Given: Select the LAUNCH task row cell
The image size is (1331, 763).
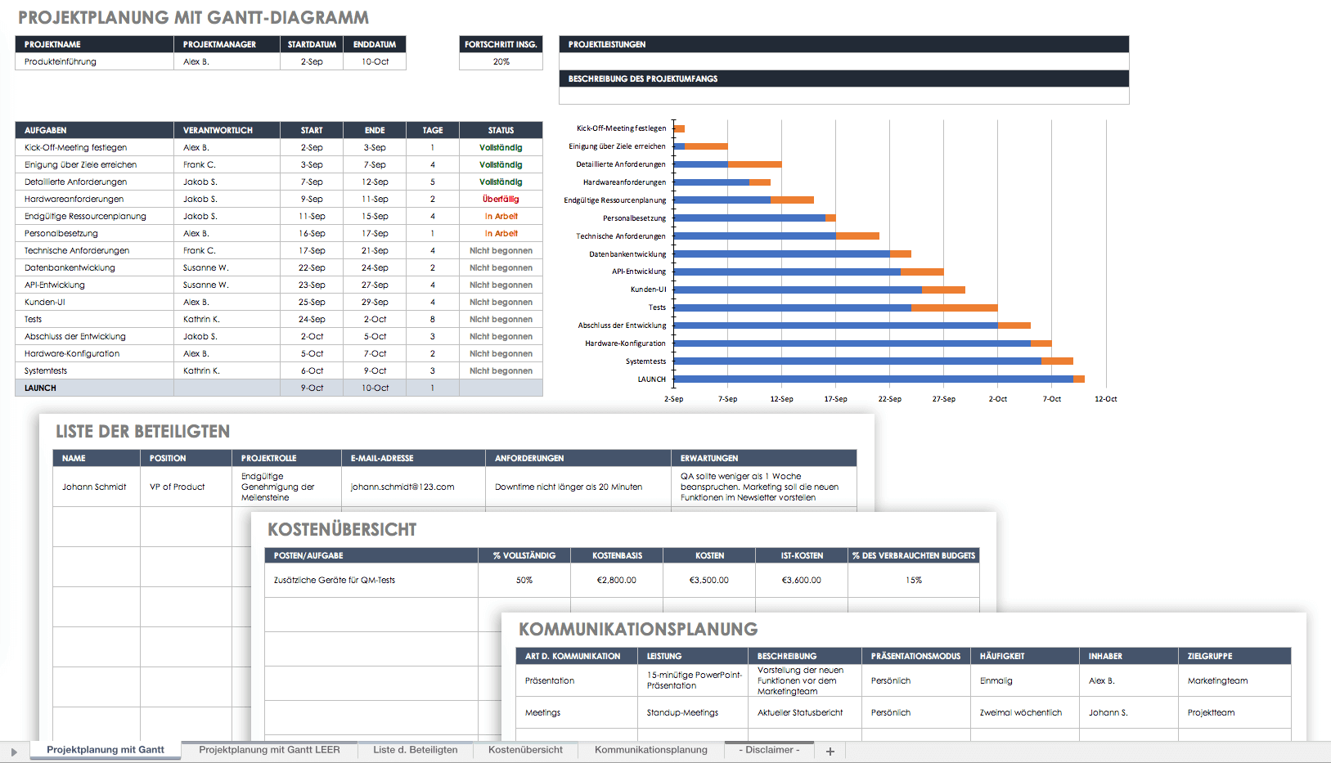Looking at the screenshot, I should 93,388.
